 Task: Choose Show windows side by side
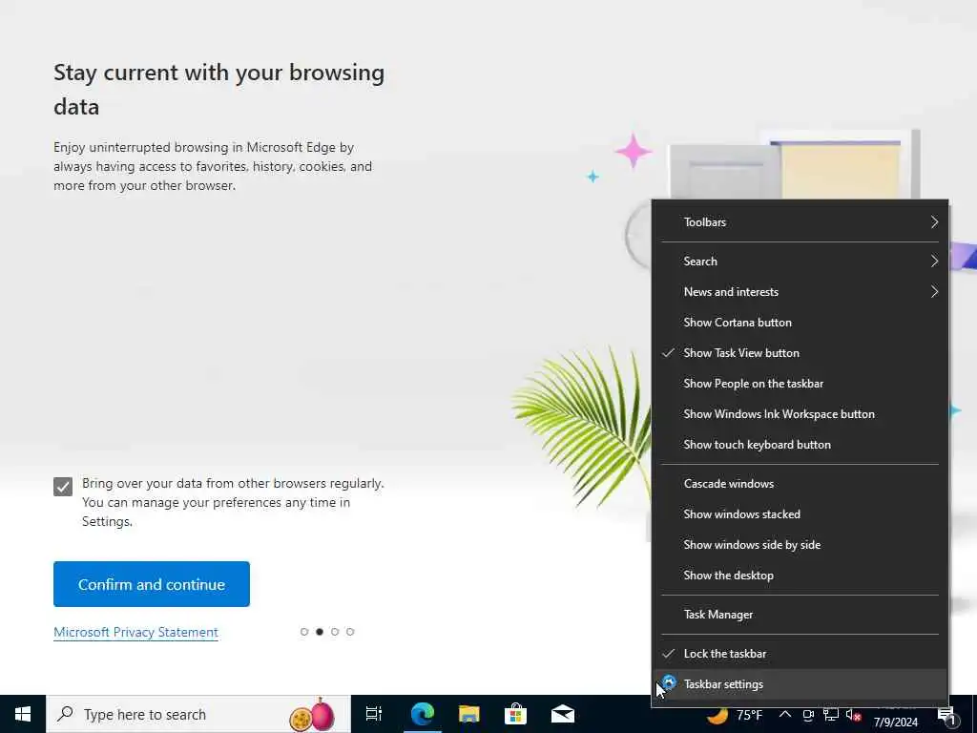(800, 545)
